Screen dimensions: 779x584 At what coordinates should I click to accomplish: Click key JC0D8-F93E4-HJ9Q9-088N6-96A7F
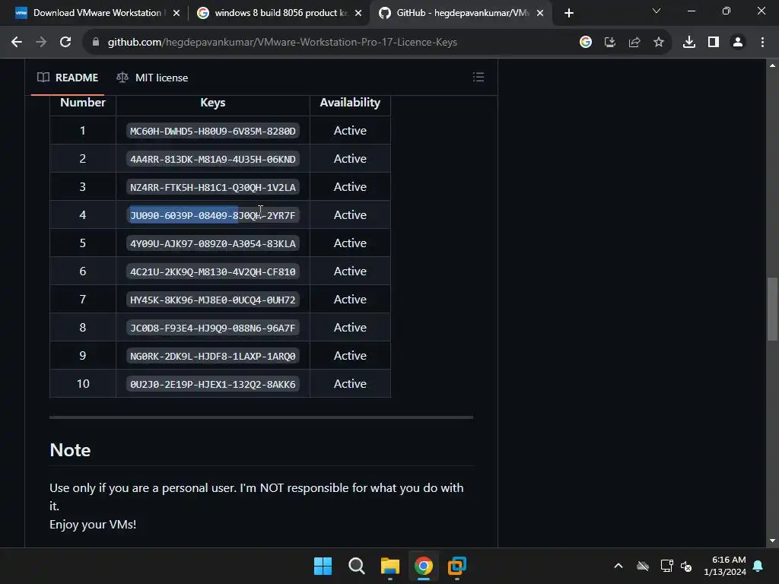click(213, 328)
